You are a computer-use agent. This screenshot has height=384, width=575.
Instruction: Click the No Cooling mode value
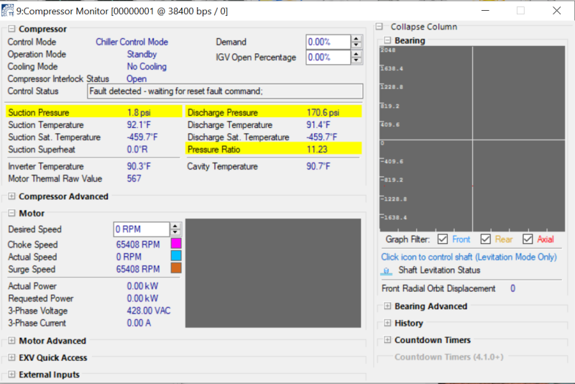(x=147, y=66)
